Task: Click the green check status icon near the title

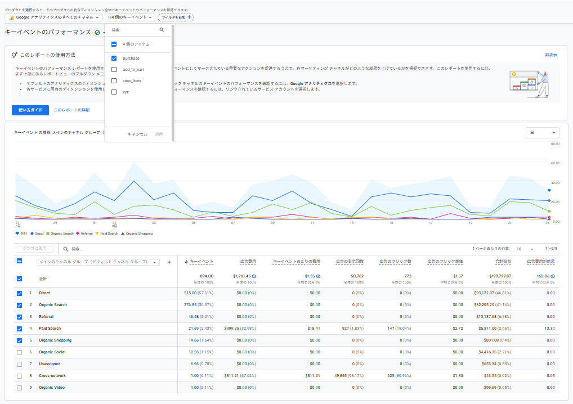Action: coord(97,33)
